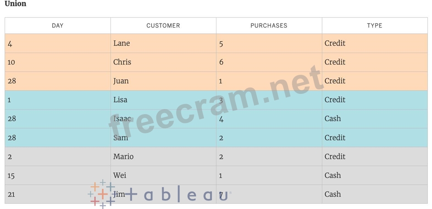Select the CUSTOMER column header

[163, 26]
